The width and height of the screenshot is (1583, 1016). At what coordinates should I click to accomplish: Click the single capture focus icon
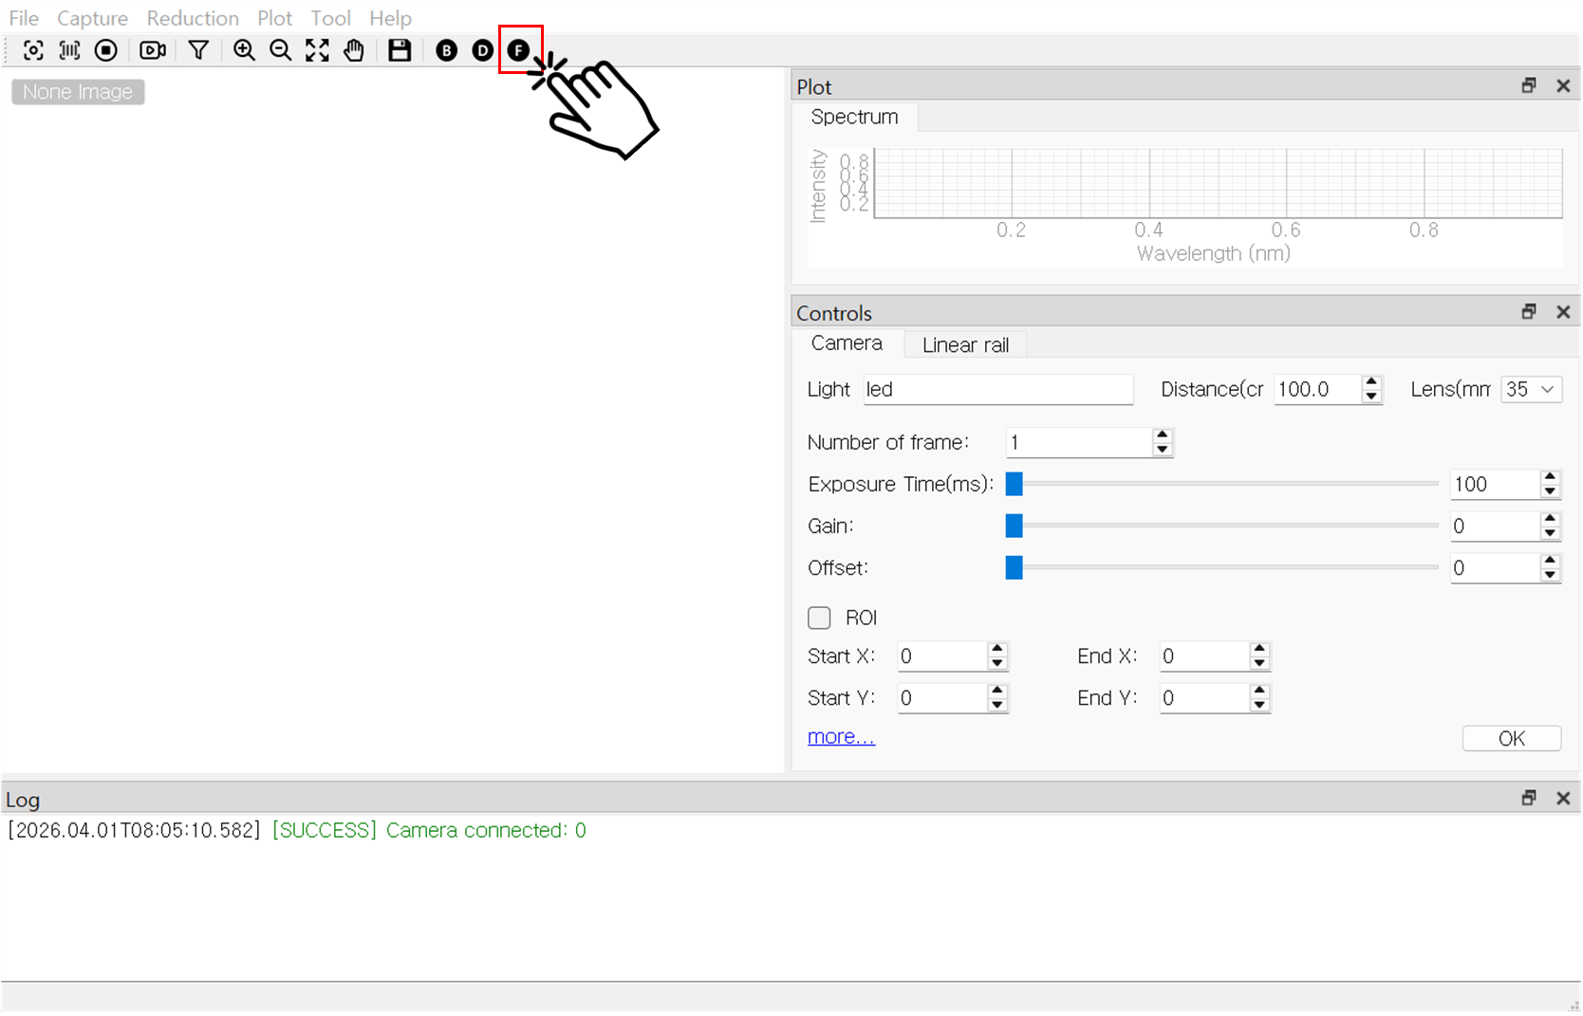click(x=33, y=50)
